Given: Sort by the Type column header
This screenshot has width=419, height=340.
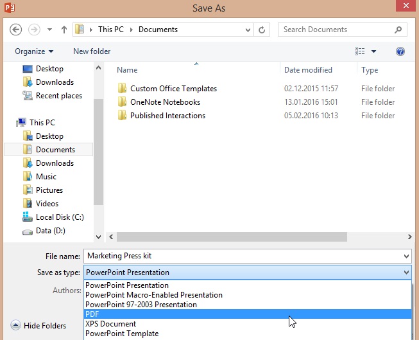Looking at the screenshot, I should click(370, 70).
